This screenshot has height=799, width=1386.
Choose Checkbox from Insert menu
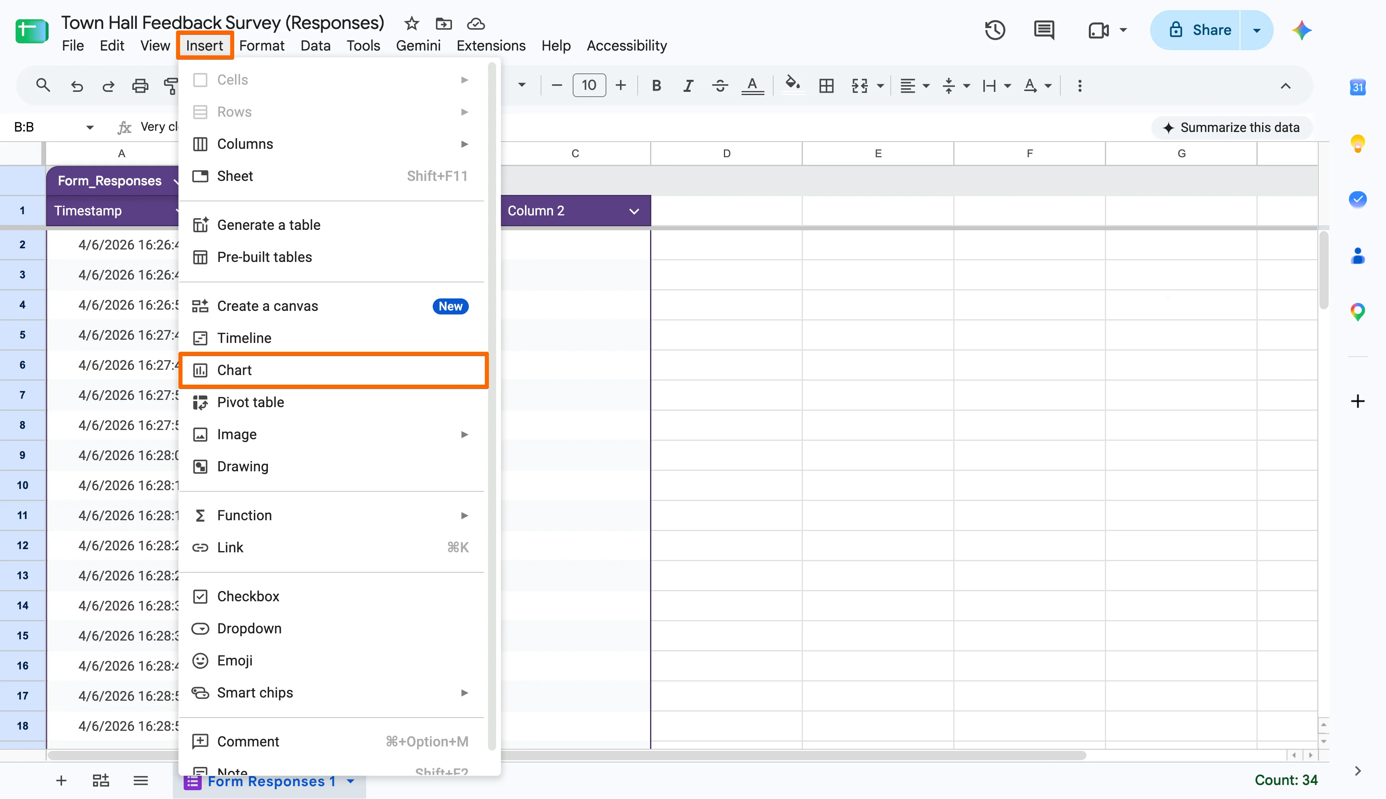[x=333, y=596]
